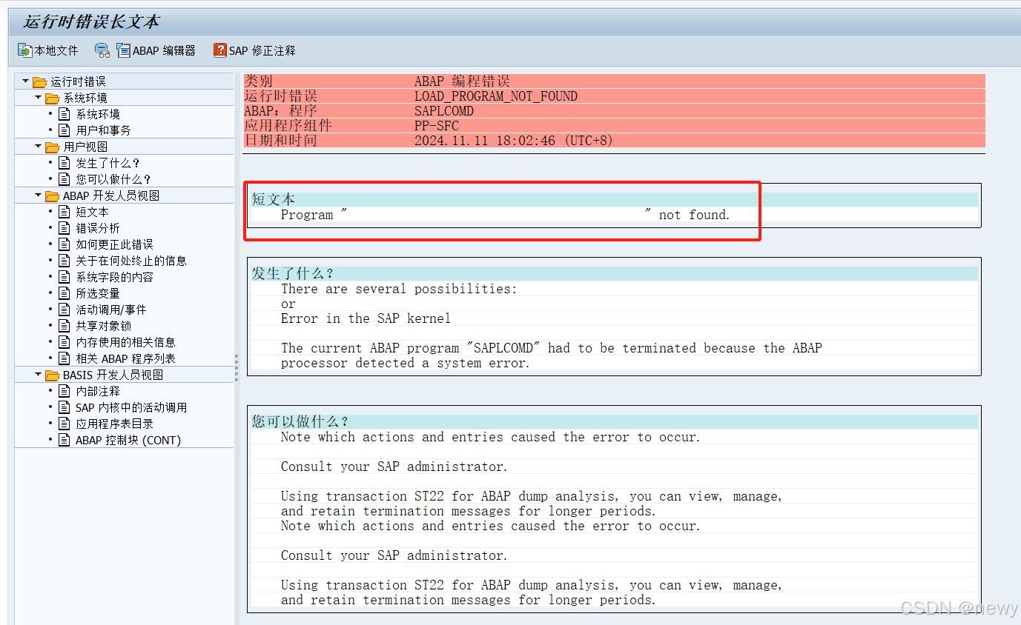Click 您可以做什么? section heading in content
1021x625 pixels.
coord(300,421)
